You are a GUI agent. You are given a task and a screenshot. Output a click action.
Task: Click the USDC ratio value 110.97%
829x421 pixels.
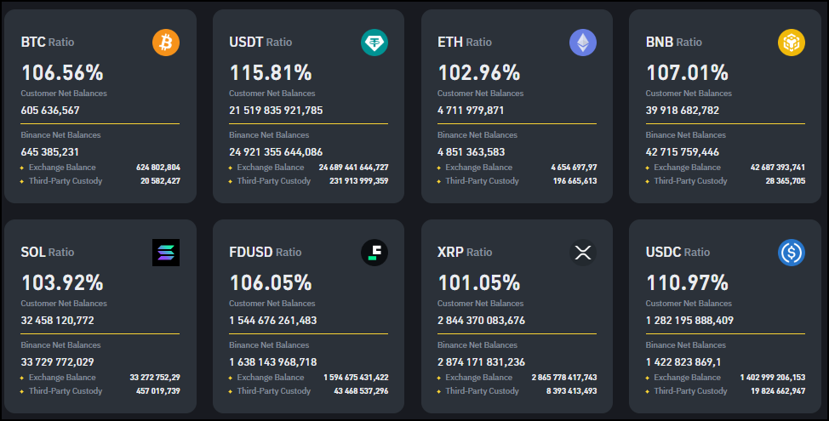[687, 282]
